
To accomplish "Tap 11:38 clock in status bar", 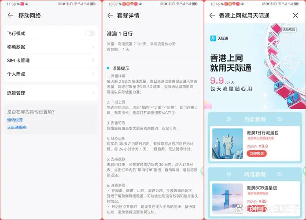I will point(11,4).
